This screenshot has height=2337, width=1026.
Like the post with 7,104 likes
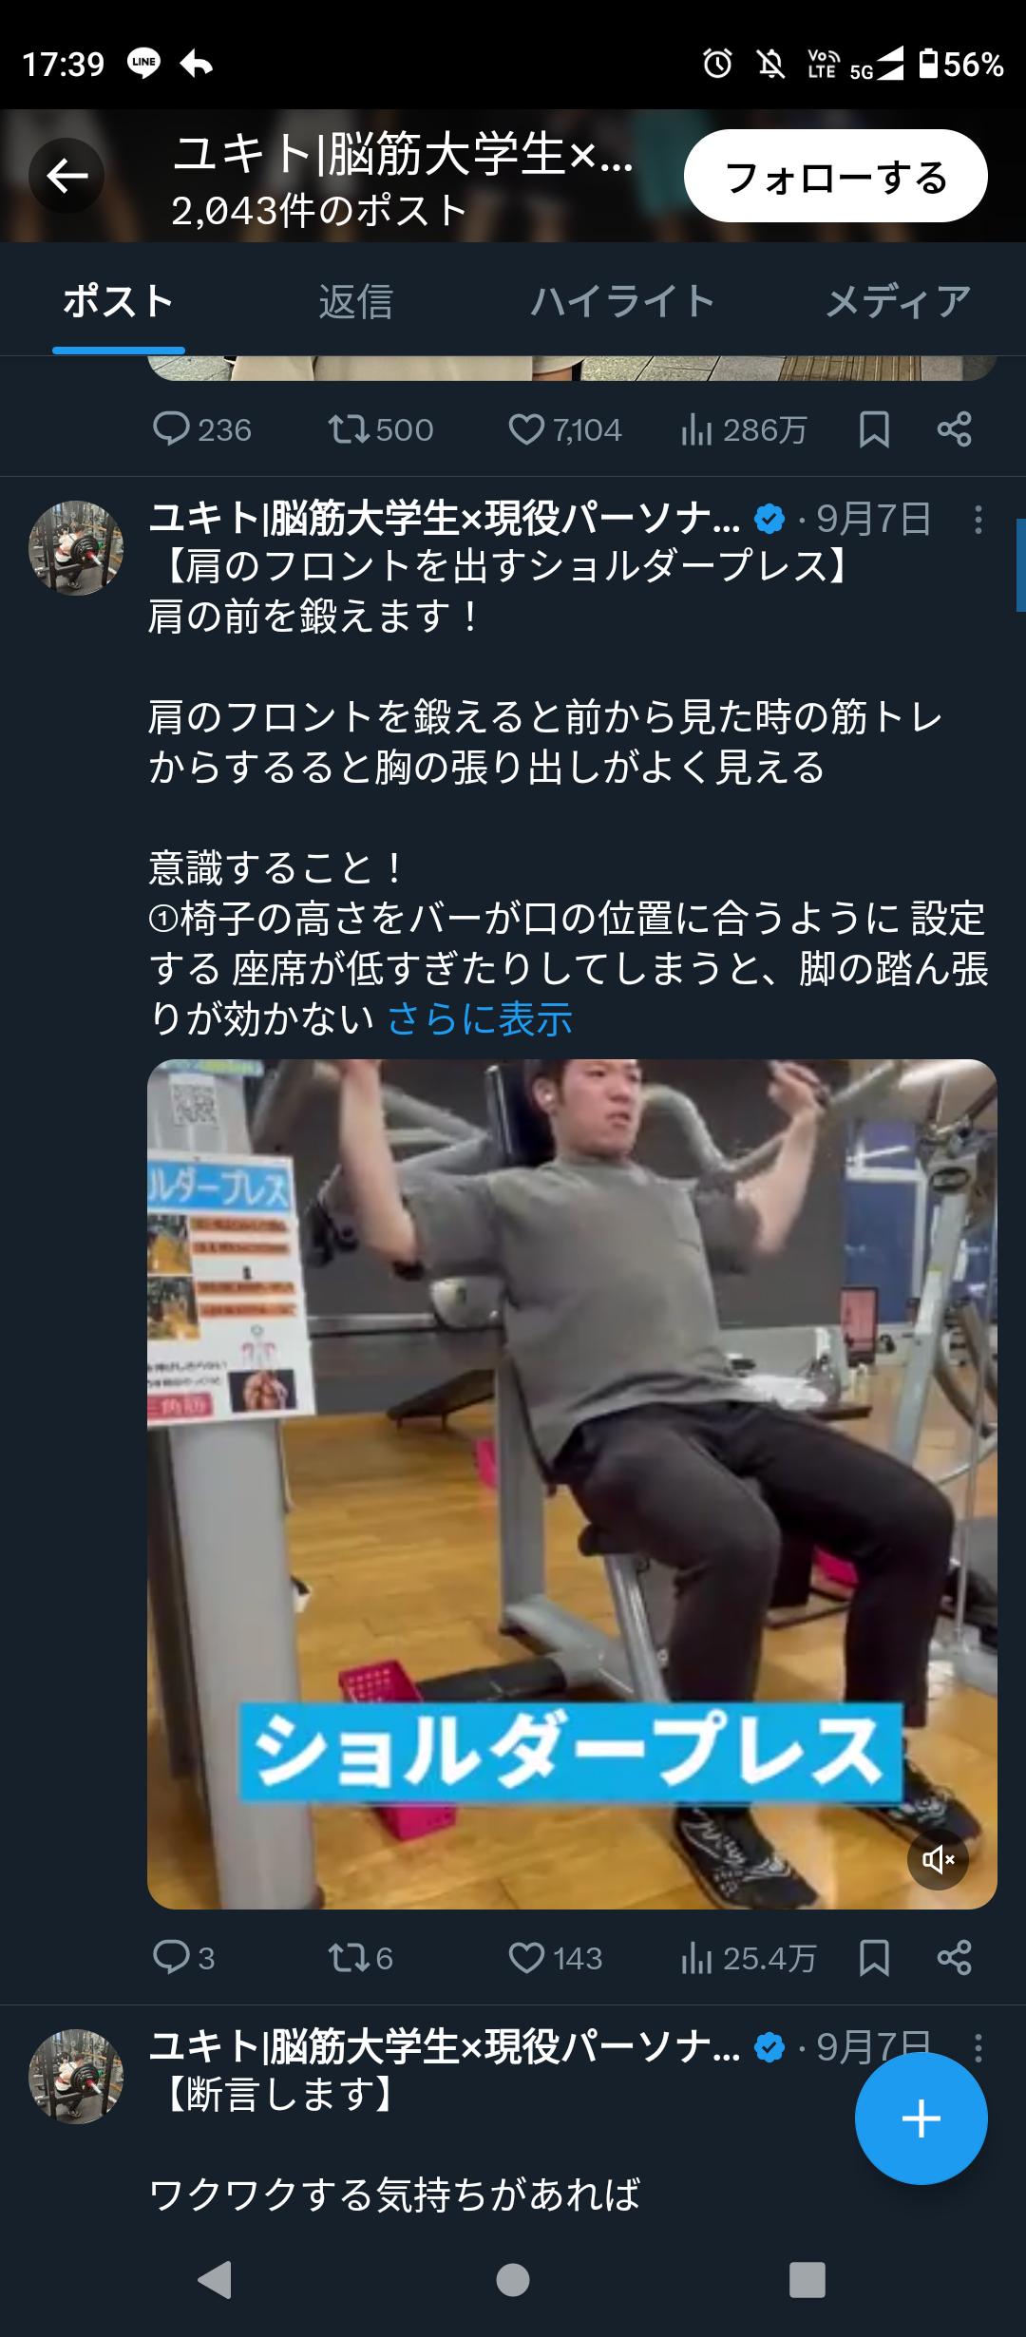[565, 430]
